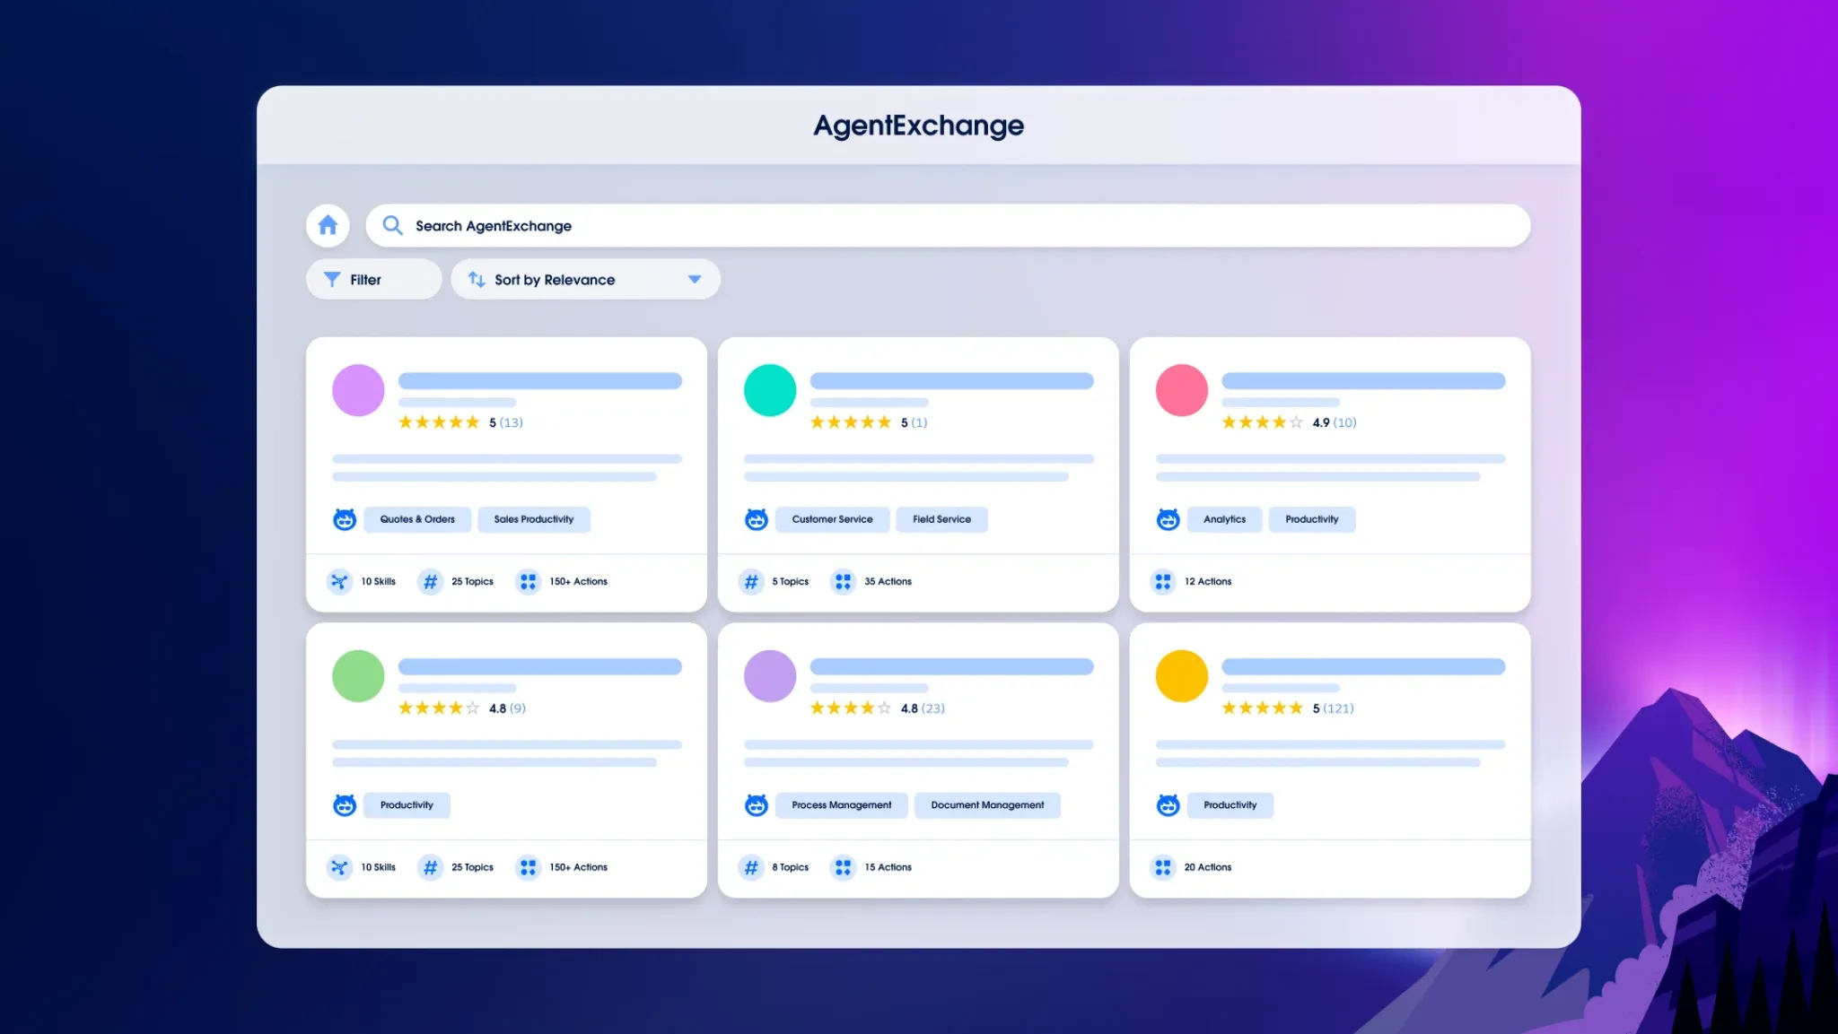Select the Productivity tag beside Analytics
Image resolution: width=1838 pixels, height=1034 pixels.
tap(1311, 519)
